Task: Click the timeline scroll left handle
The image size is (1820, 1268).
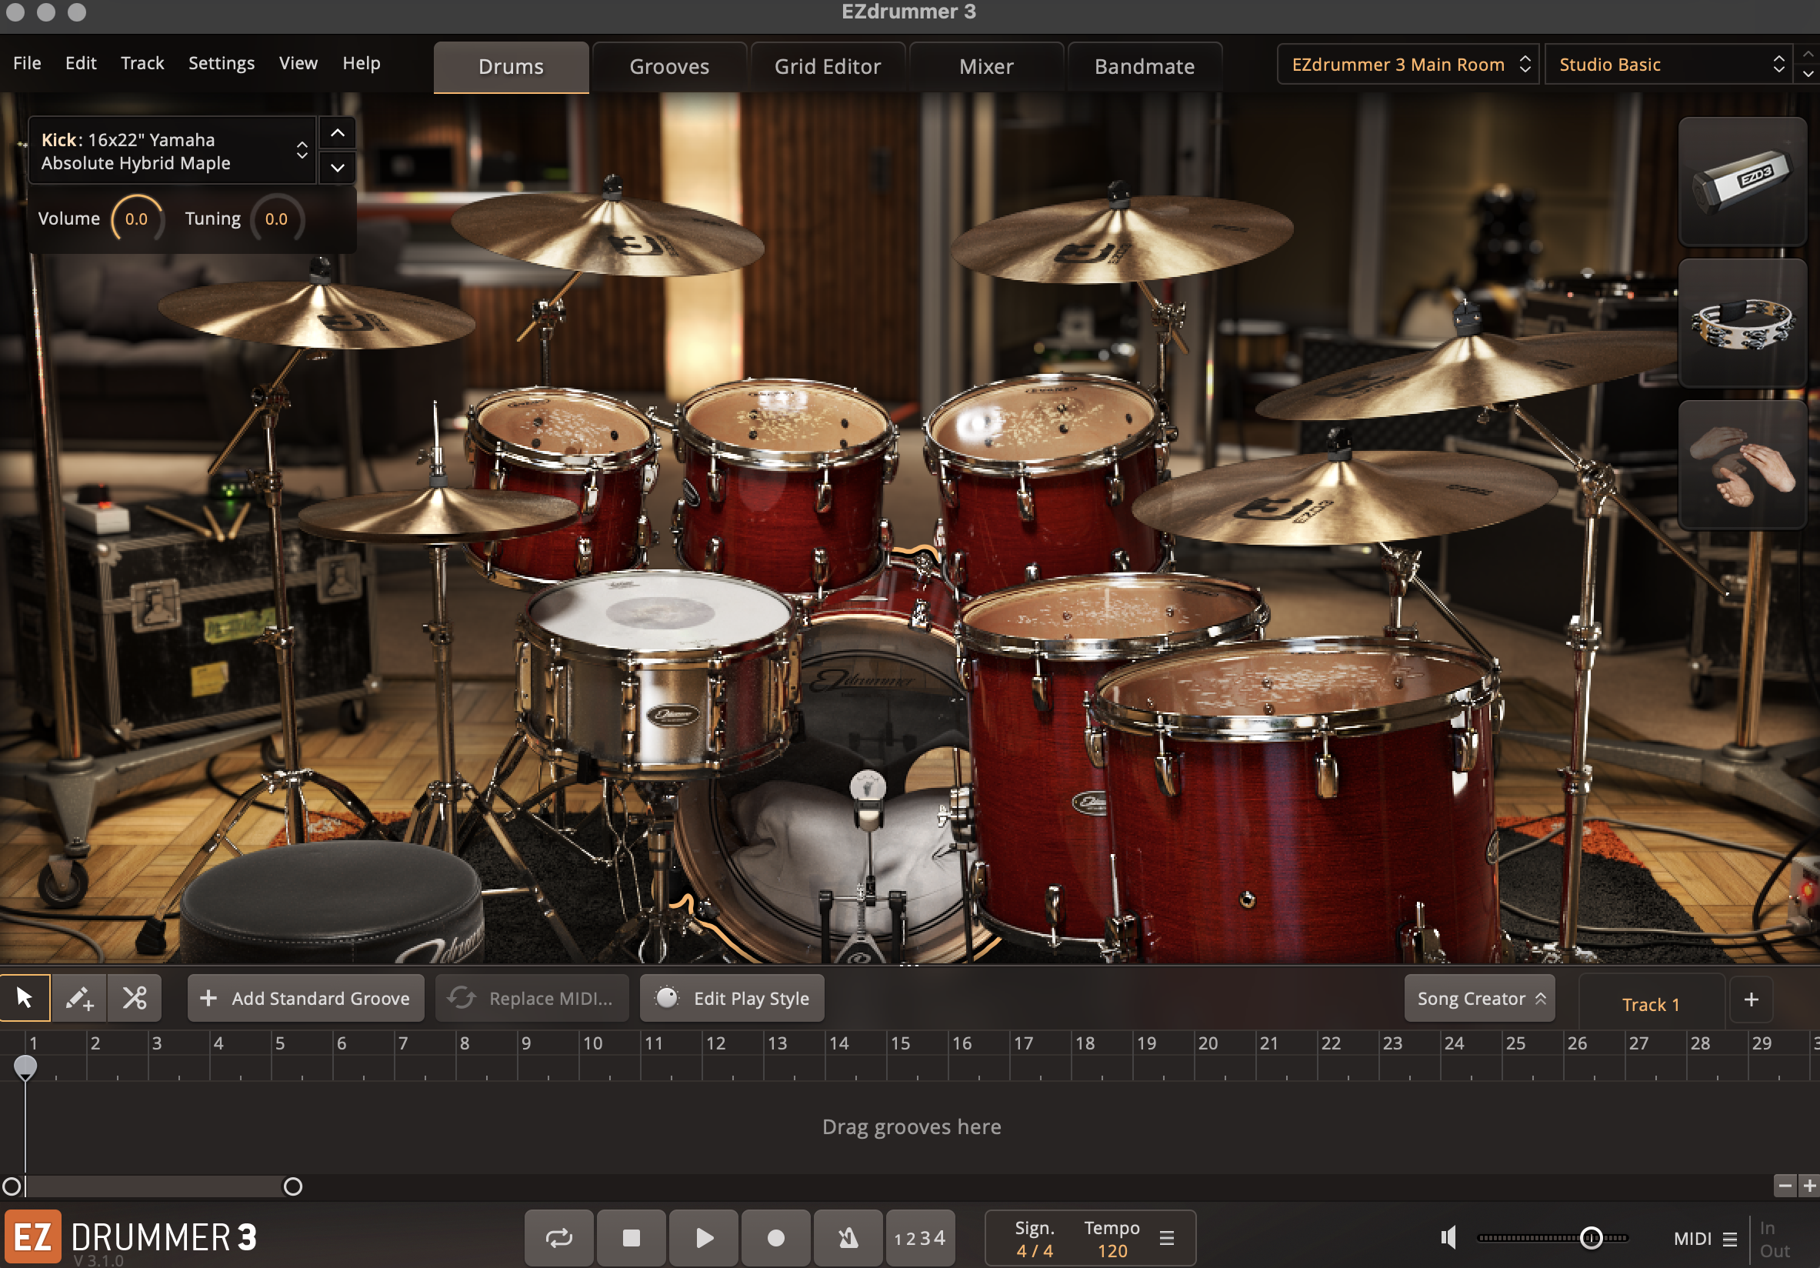Action: coord(11,1186)
